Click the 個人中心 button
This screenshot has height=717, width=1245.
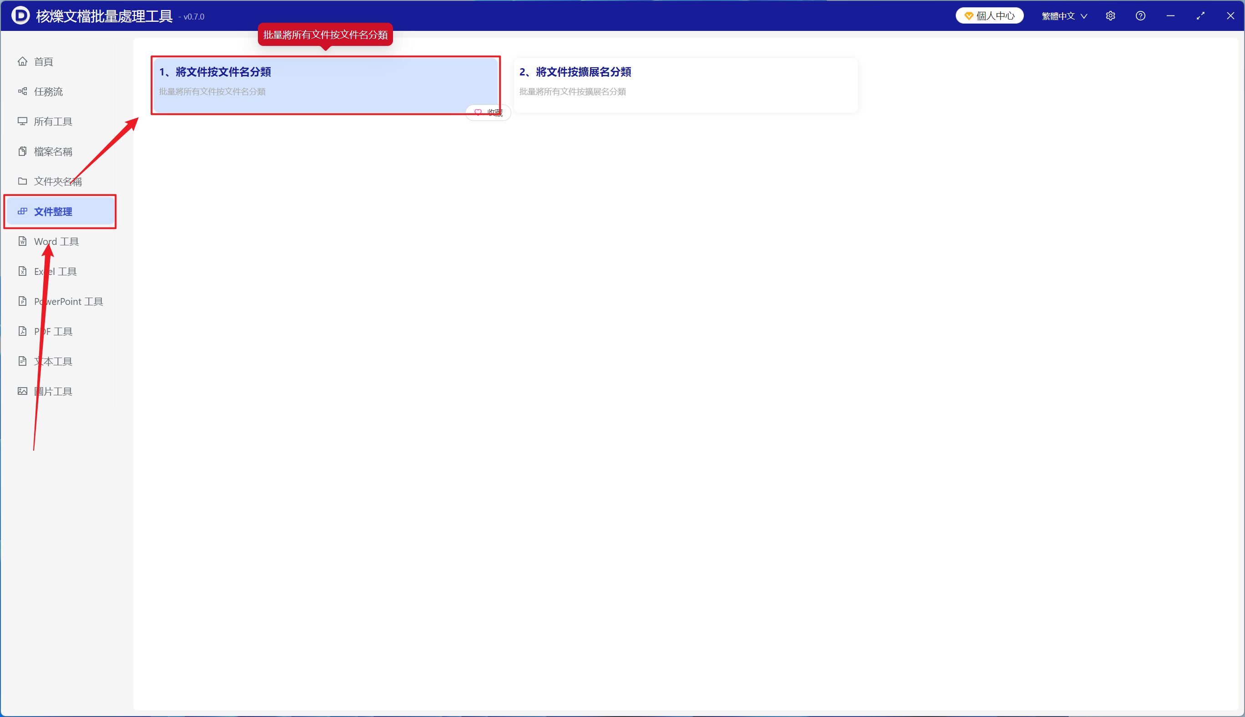[x=989, y=16]
